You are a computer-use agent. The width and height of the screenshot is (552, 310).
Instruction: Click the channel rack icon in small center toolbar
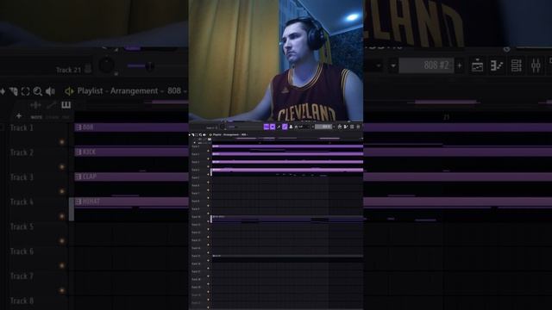(x=352, y=127)
